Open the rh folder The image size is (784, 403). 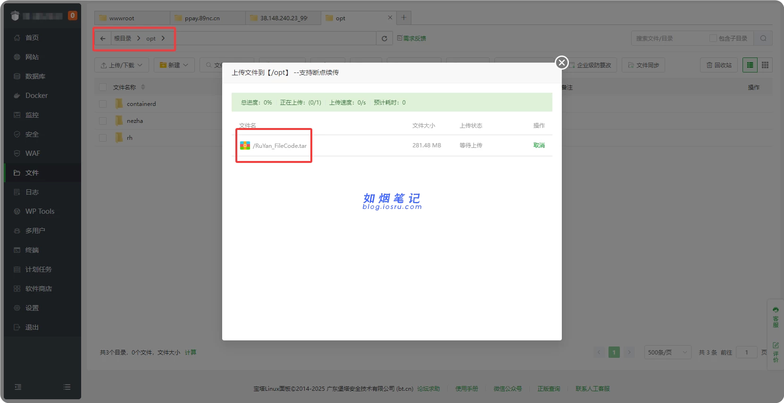pos(130,137)
